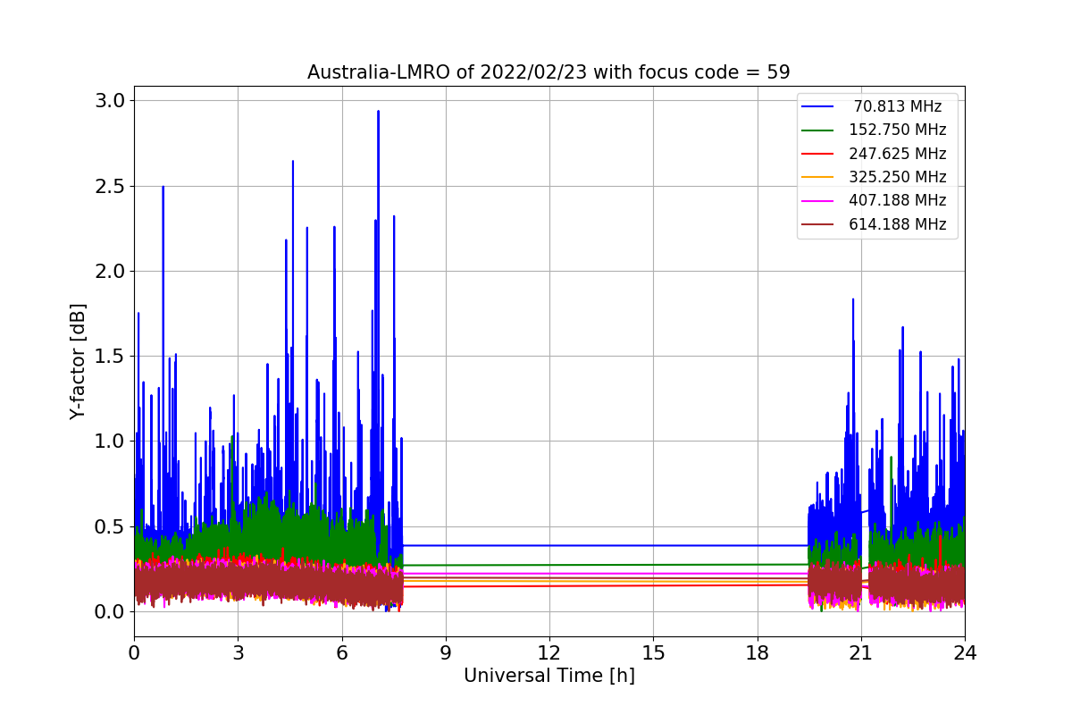Click the brown line swatch in legend

tap(817, 224)
